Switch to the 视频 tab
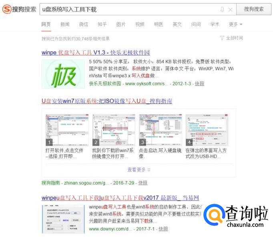 (140, 24)
